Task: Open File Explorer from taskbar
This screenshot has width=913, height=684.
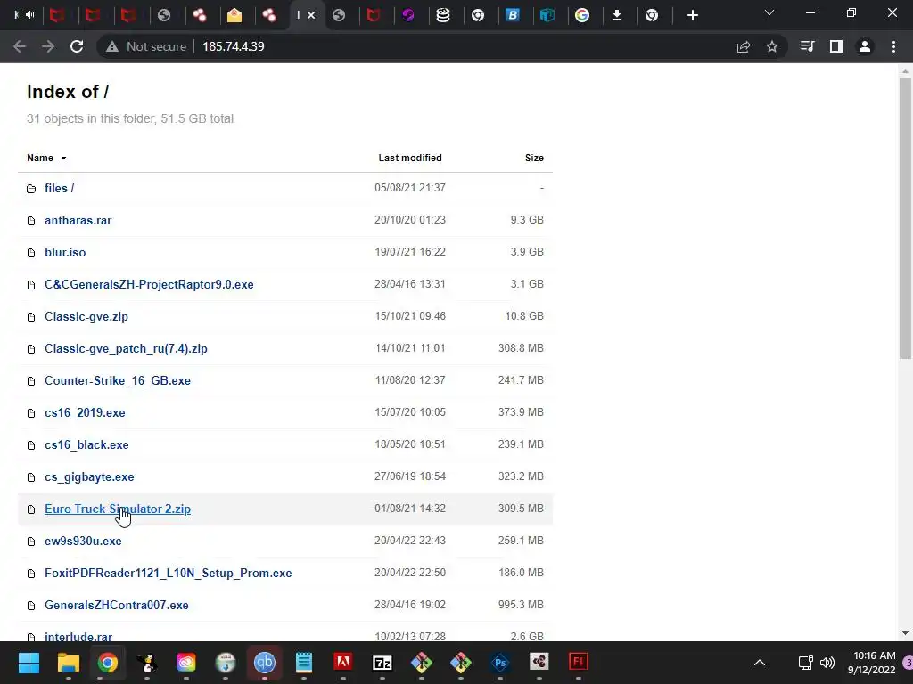Action: [x=68, y=663]
